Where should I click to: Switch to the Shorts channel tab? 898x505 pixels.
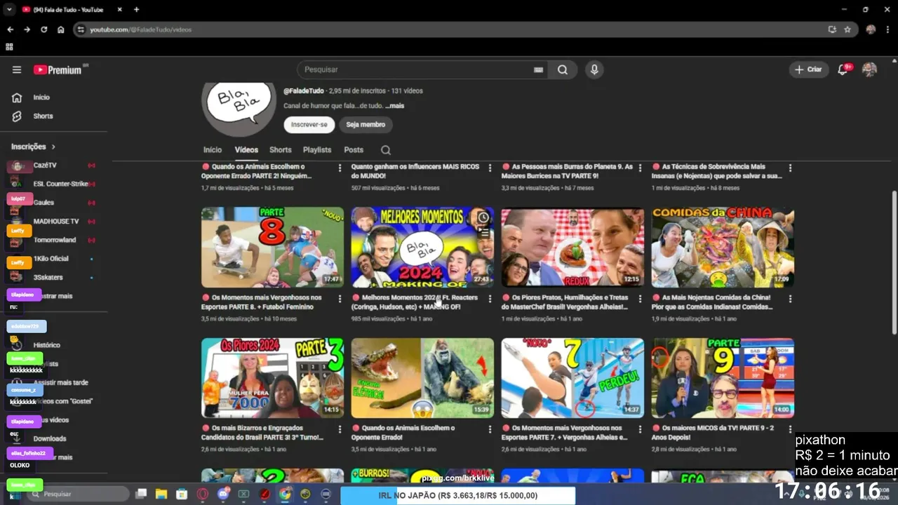(280, 150)
